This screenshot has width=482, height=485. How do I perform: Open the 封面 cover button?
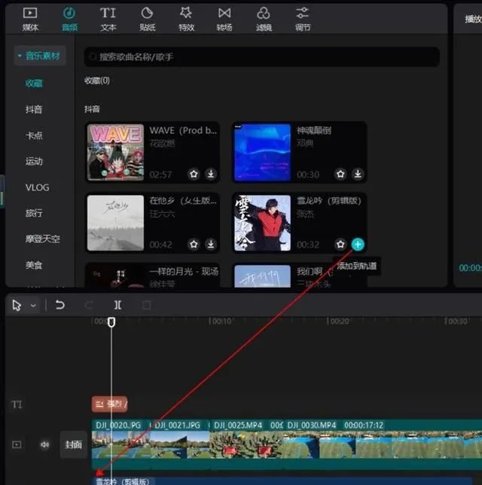coord(73,444)
